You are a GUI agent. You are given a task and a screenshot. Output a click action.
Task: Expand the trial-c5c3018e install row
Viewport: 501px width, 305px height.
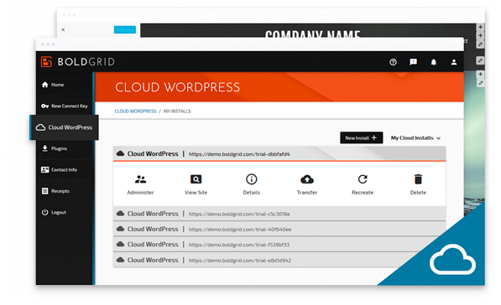[x=279, y=214]
